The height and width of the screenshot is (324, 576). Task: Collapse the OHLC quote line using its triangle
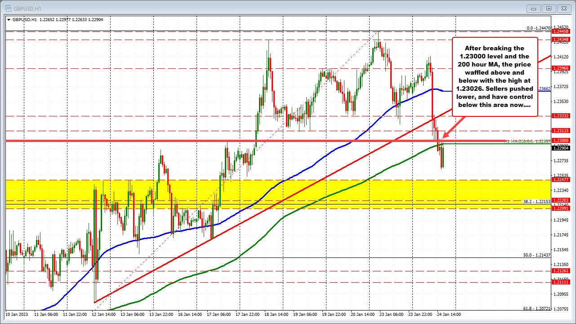8,20
